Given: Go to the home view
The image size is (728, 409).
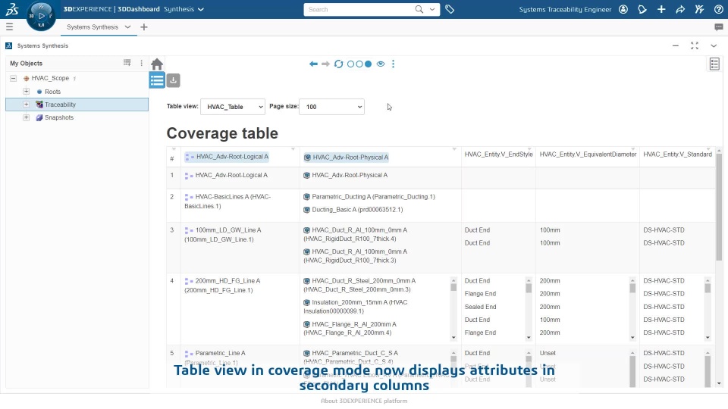Looking at the screenshot, I should (x=157, y=64).
